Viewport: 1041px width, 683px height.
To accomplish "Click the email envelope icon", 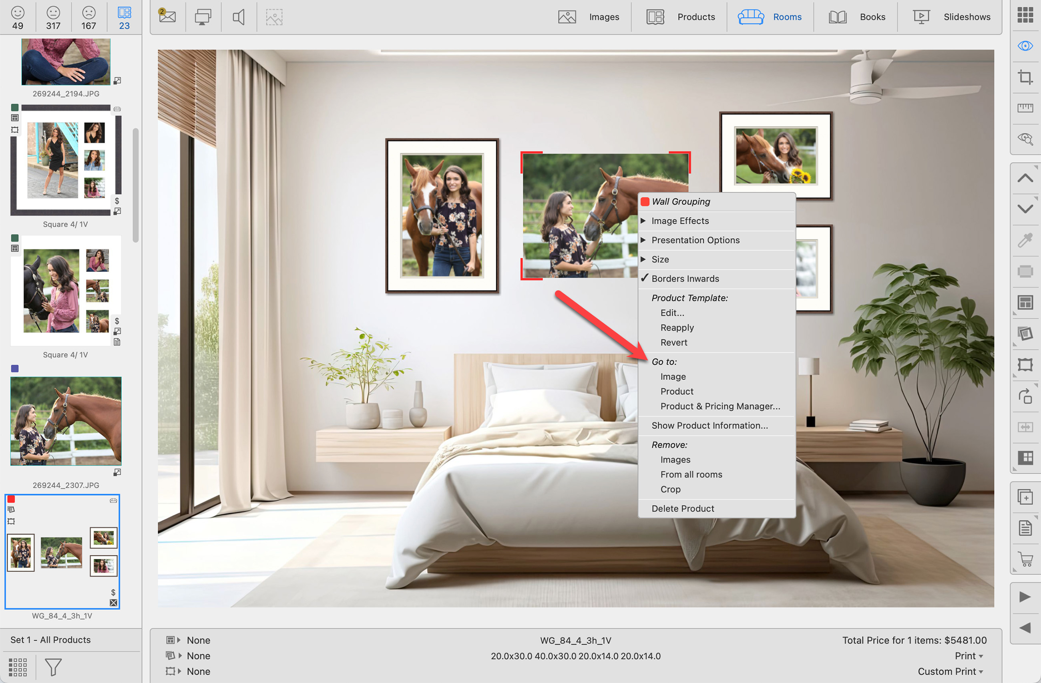I will (167, 17).
